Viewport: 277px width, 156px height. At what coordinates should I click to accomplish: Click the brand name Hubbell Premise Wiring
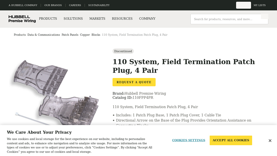[145, 93]
